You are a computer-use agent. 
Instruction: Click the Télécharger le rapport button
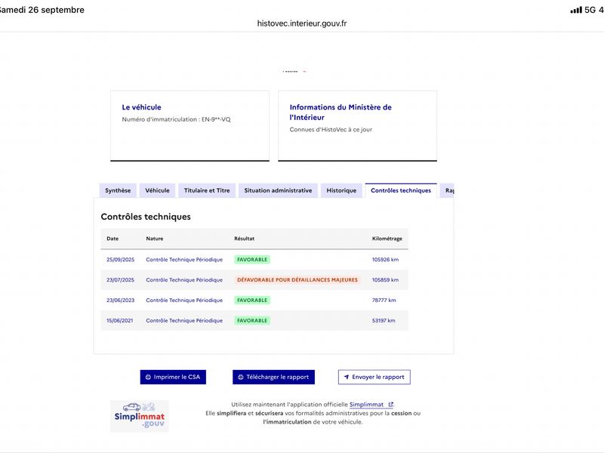(273, 377)
